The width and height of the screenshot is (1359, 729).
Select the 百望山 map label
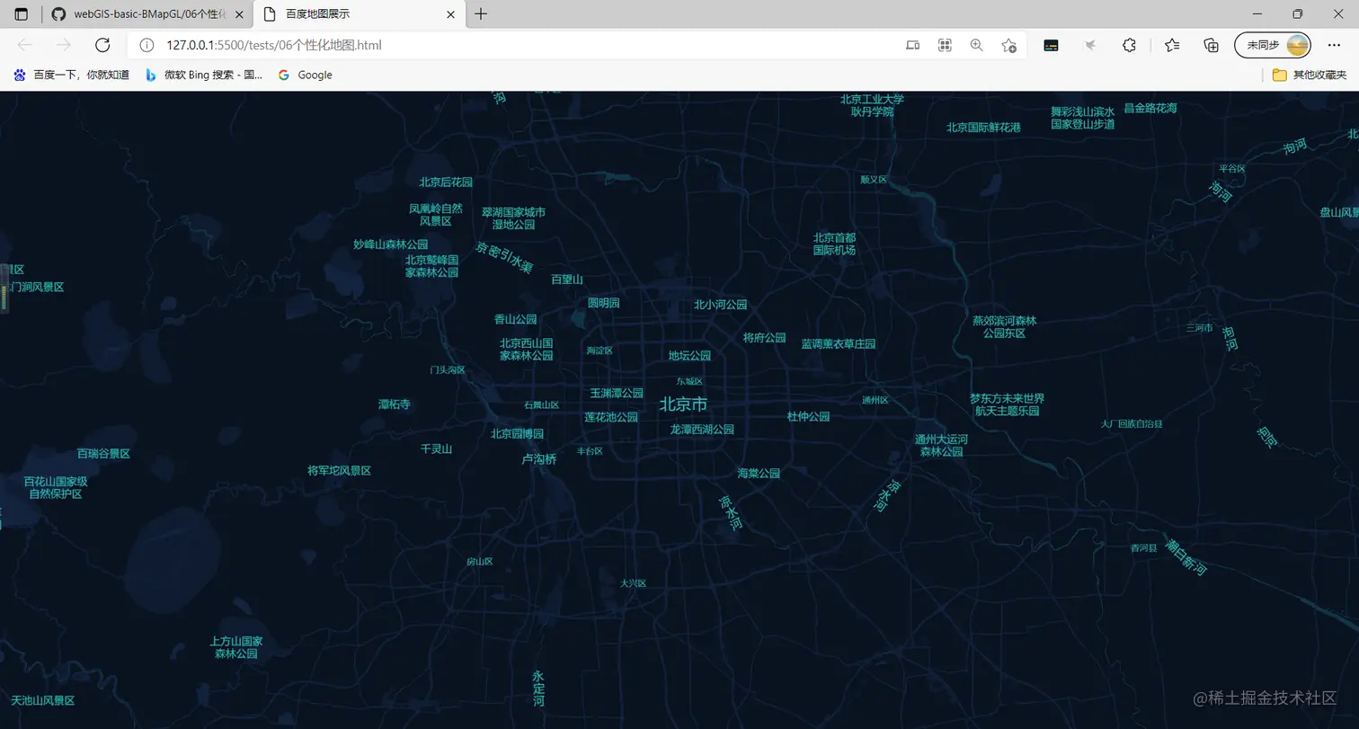point(567,280)
